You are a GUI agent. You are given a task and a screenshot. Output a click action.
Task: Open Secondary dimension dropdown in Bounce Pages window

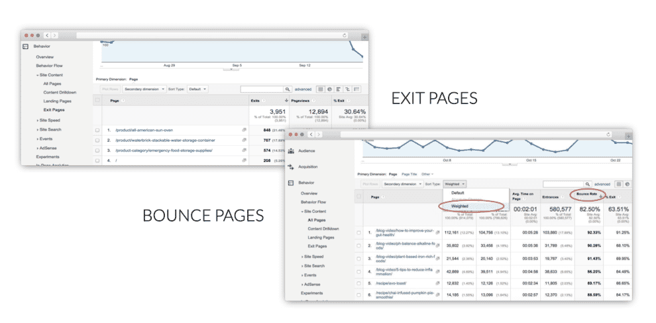coord(402,184)
